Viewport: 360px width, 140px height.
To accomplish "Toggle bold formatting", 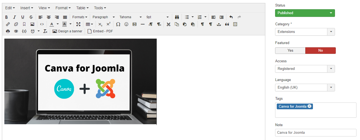I will click(x=7, y=17).
